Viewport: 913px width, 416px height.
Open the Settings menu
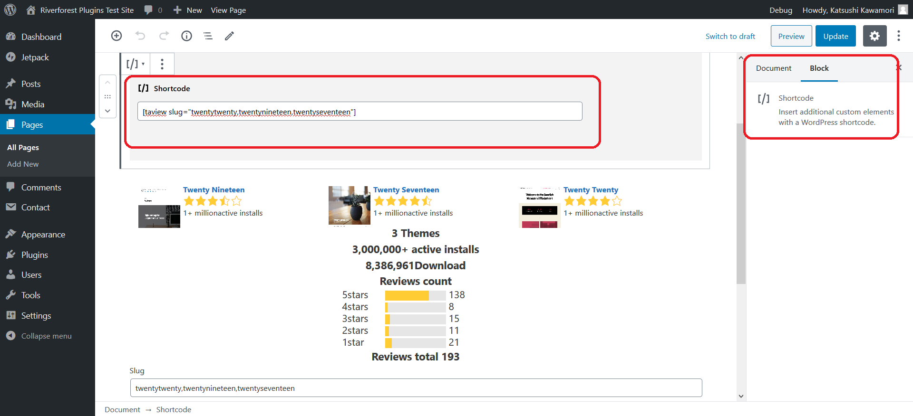[x=48, y=315]
